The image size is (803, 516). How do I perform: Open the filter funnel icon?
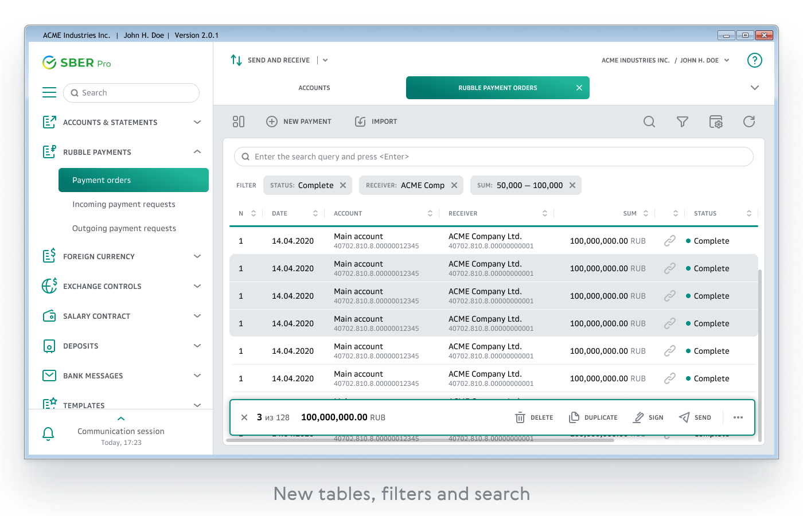tap(682, 122)
